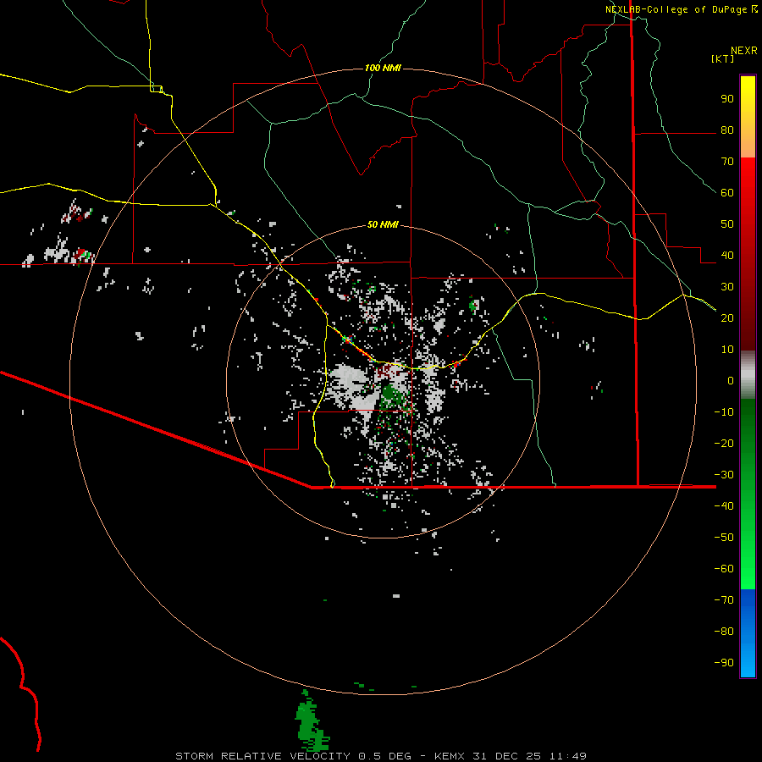Click the Storm Relative Velocity caption at the bottom
The width and height of the screenshot is (762, 762).
click(381, 756)
